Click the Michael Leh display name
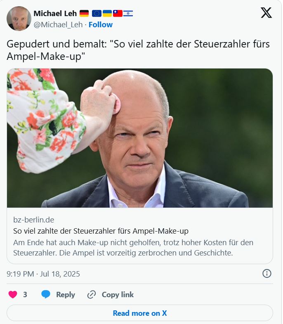The height and width of the screenshot is (324, 283). pos(55,14)
